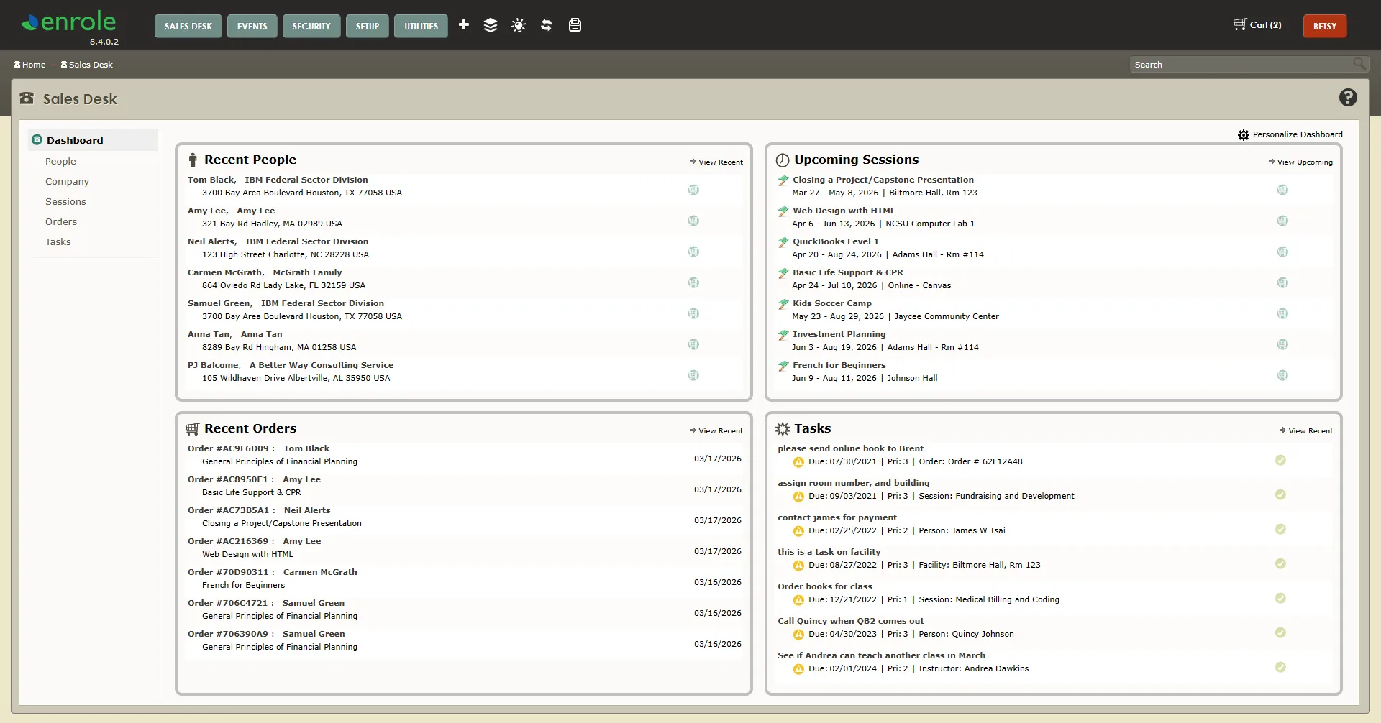Complete the 'Call Quincy when QB2 comes out' task
1381x723 pixels.
point(1280,632)
